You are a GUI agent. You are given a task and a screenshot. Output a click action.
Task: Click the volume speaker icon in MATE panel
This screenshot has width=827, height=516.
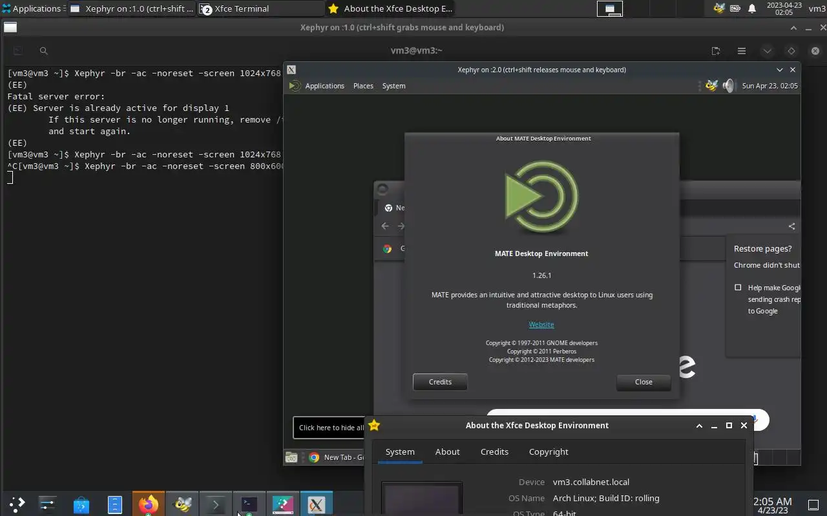click(729, 86)
